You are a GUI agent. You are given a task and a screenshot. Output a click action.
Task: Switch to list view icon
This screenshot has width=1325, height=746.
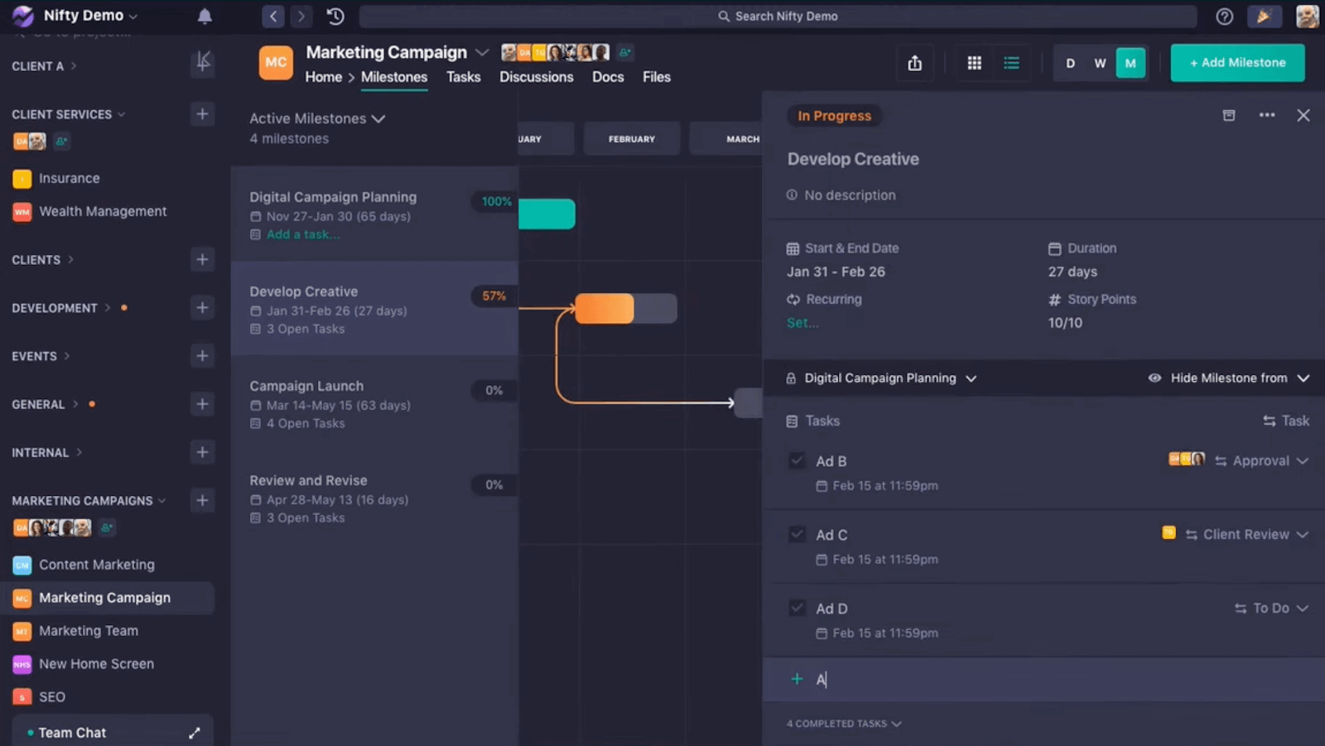[x=1011, y=63]
